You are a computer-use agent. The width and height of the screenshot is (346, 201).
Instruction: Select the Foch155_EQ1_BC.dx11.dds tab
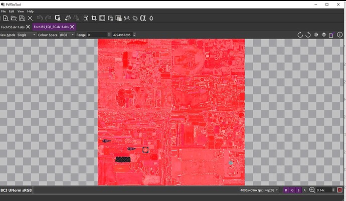tap(51, 27)
